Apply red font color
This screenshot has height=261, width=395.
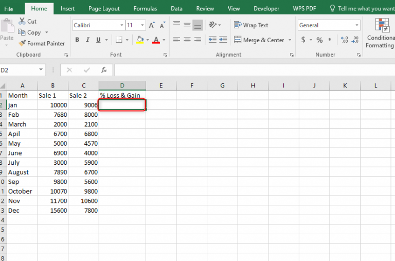point(156,40)
